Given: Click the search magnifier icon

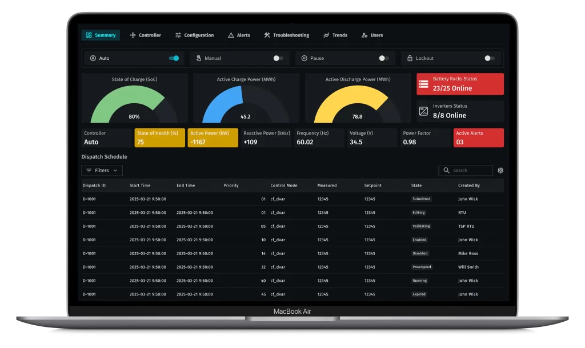Looking at the screenshot, I should coord(446,170).
